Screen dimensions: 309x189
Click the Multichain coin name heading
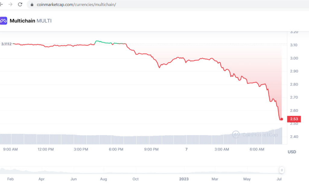click(x=22, y=21)
